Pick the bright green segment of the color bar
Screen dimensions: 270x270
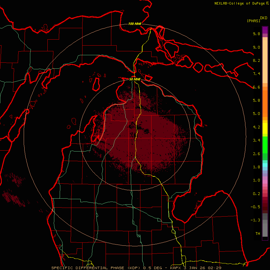265,145
